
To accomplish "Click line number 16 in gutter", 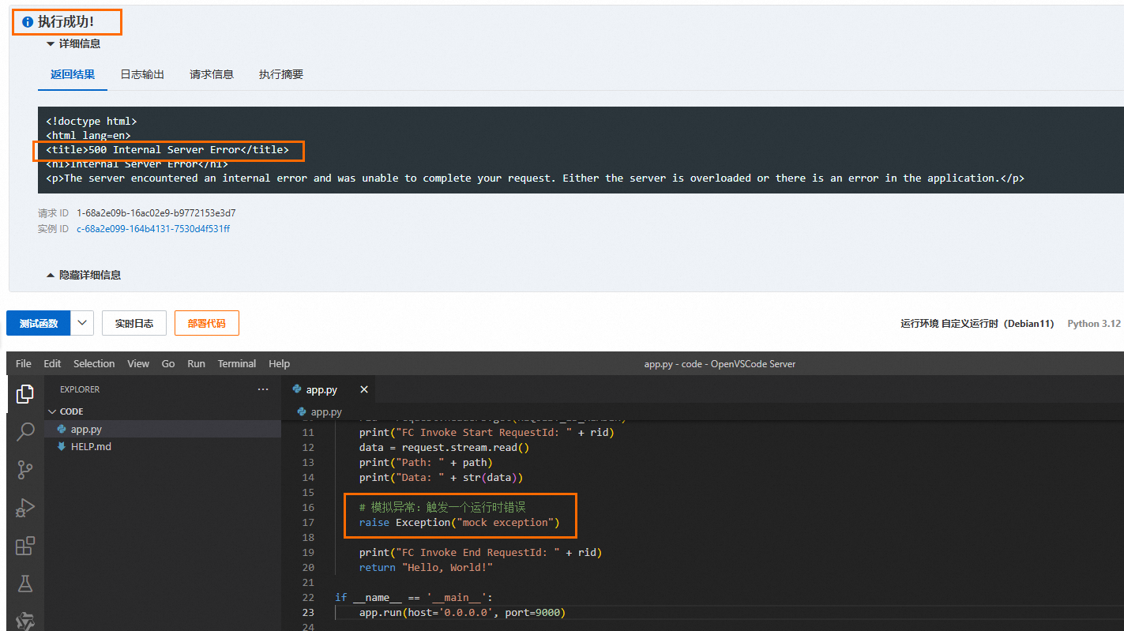I will tap(308, 507).
